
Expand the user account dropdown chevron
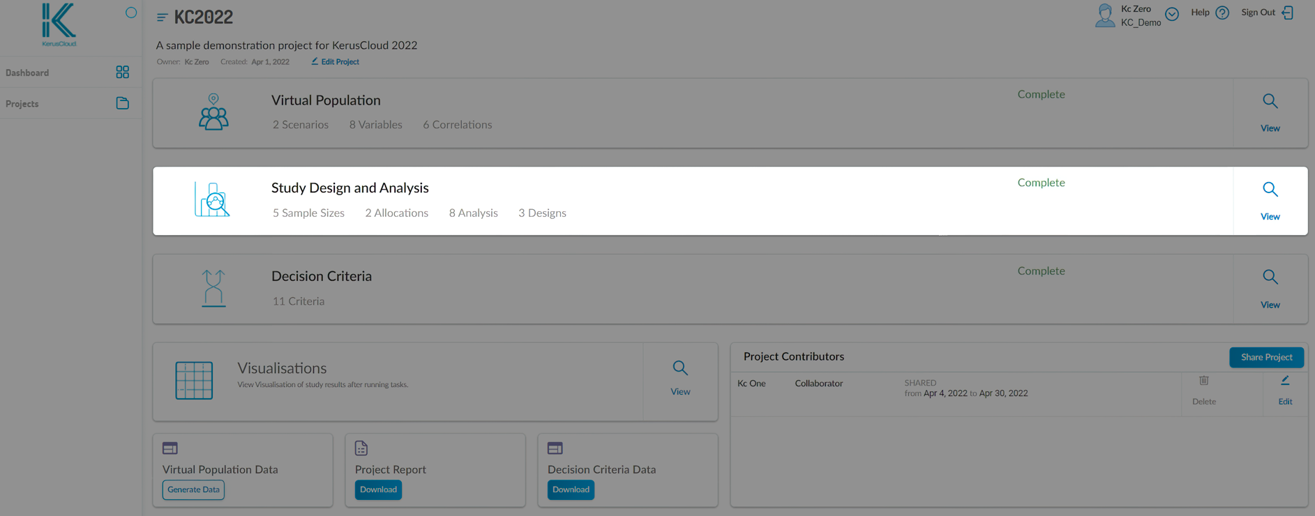tap(1172, 14)
